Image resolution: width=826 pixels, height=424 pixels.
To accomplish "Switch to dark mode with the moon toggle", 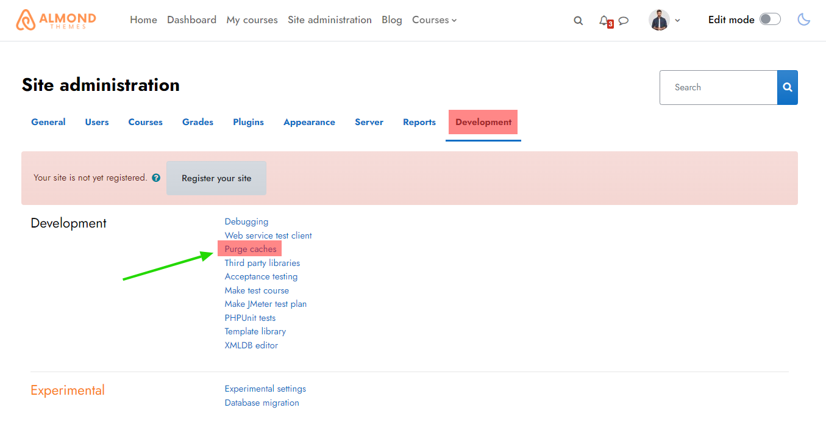I will click(x=803, y=20).
